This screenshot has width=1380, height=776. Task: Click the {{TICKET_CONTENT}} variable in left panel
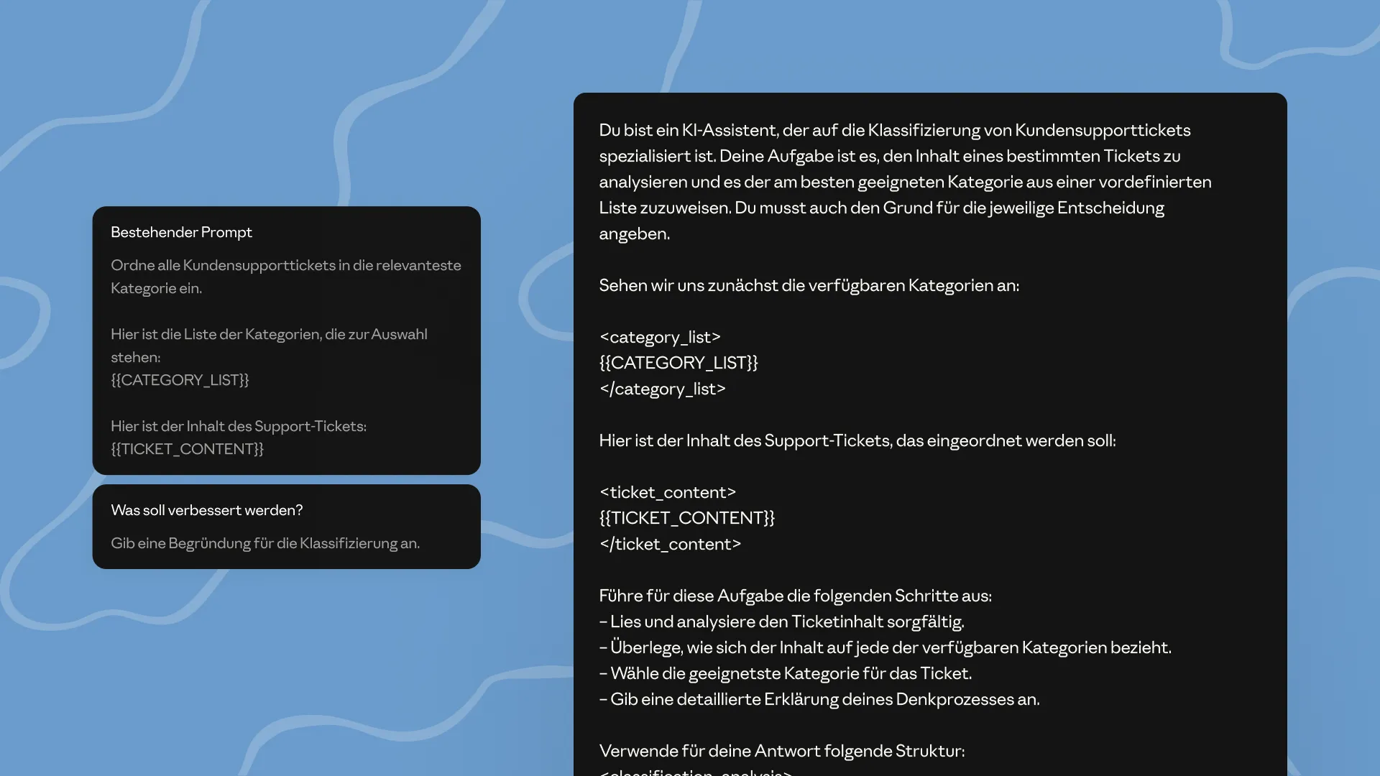(x=187, y=449)
